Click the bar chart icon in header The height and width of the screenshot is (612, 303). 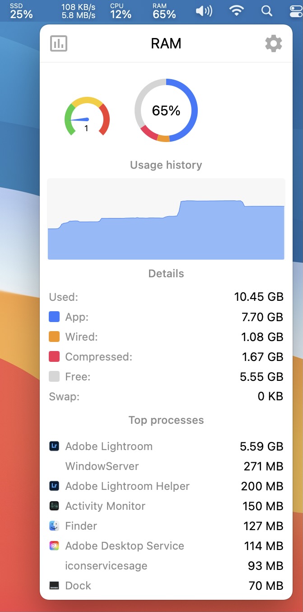point(59,44)
